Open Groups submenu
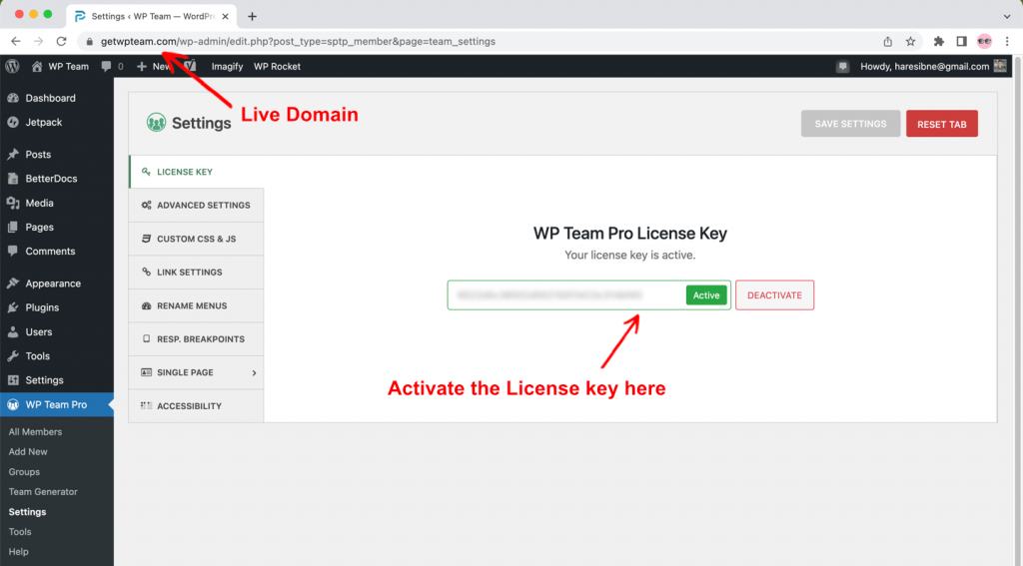The width and height of the screenshot is (1023, 566). click(x=24, y=472)
